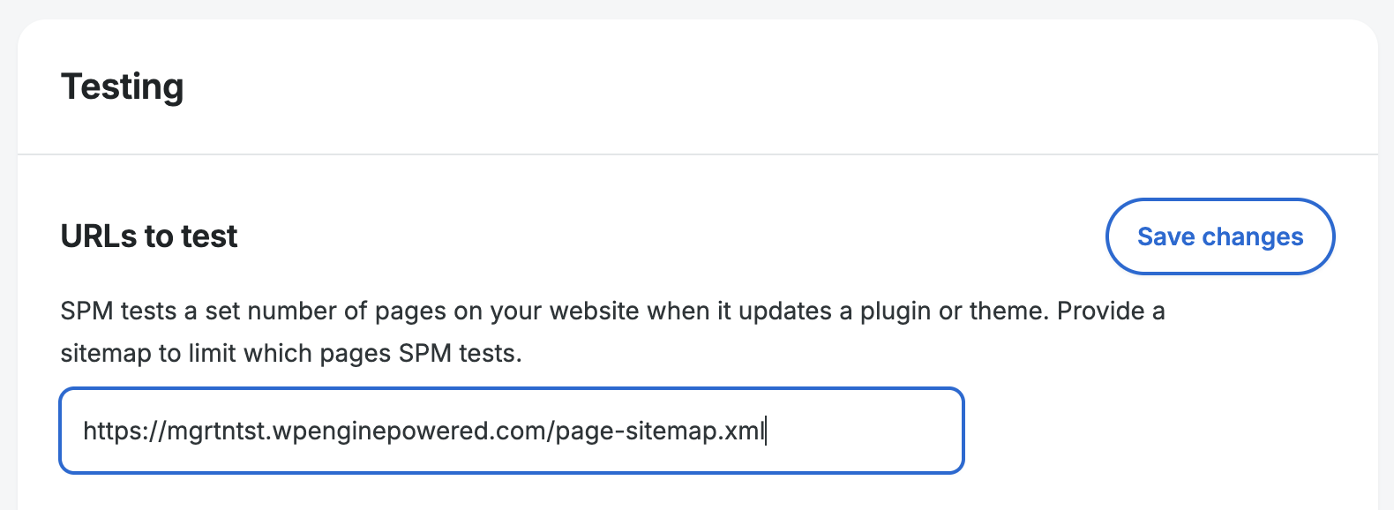
Task: Click 'SPM tests.' ending the description
Action: click(x=460, y=354)
